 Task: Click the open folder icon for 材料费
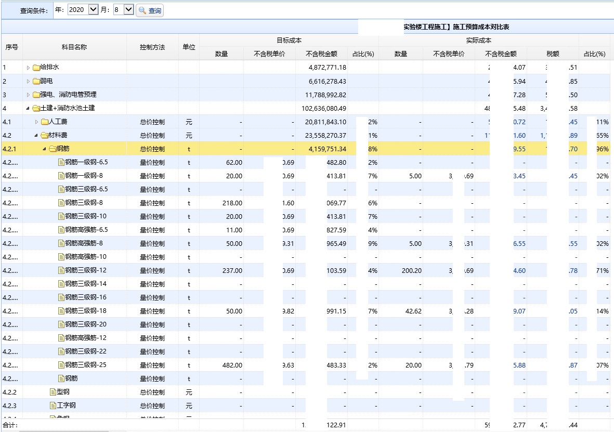point(44,135)
